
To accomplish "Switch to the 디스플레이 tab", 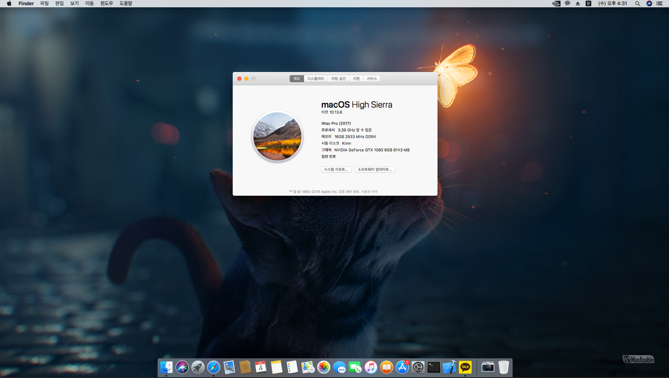I will tap(316, 79).
